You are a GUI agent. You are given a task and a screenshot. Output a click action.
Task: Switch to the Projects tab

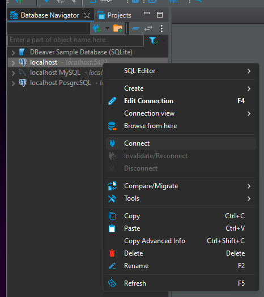114,15
